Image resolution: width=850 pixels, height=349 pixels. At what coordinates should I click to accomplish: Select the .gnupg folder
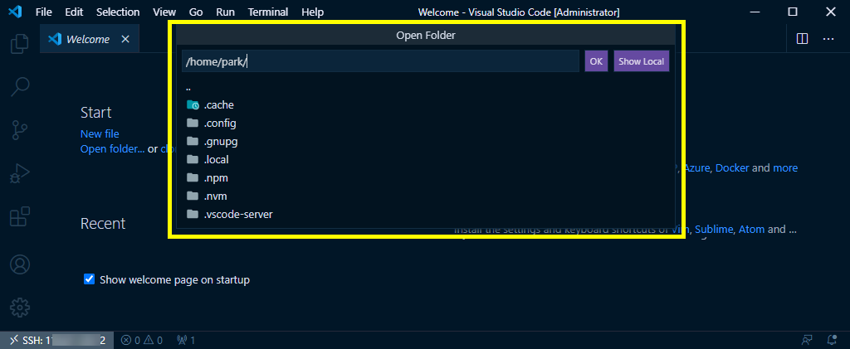click(x=426, y=142)
